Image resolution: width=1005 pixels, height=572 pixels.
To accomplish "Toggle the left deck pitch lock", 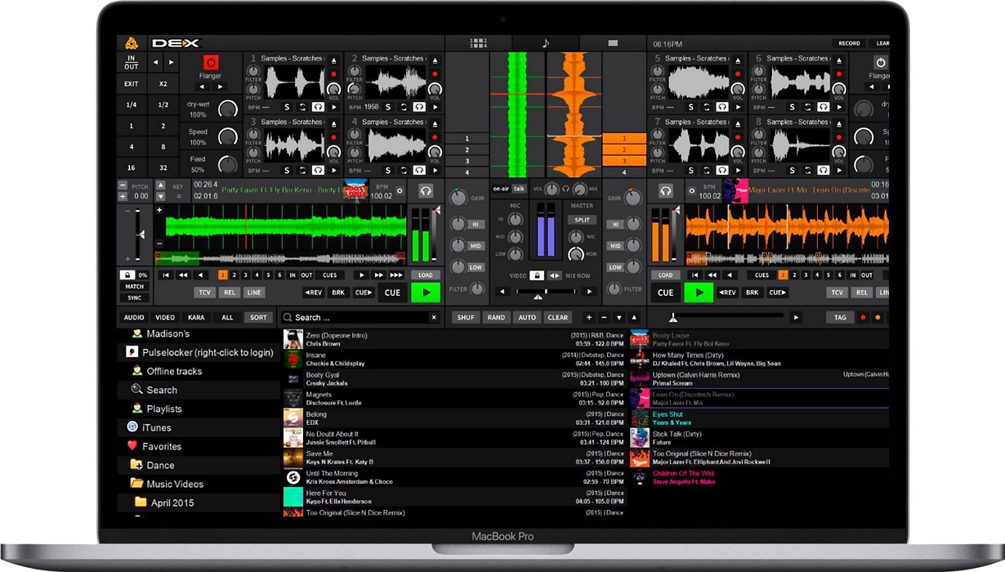I will coord(127,275).
